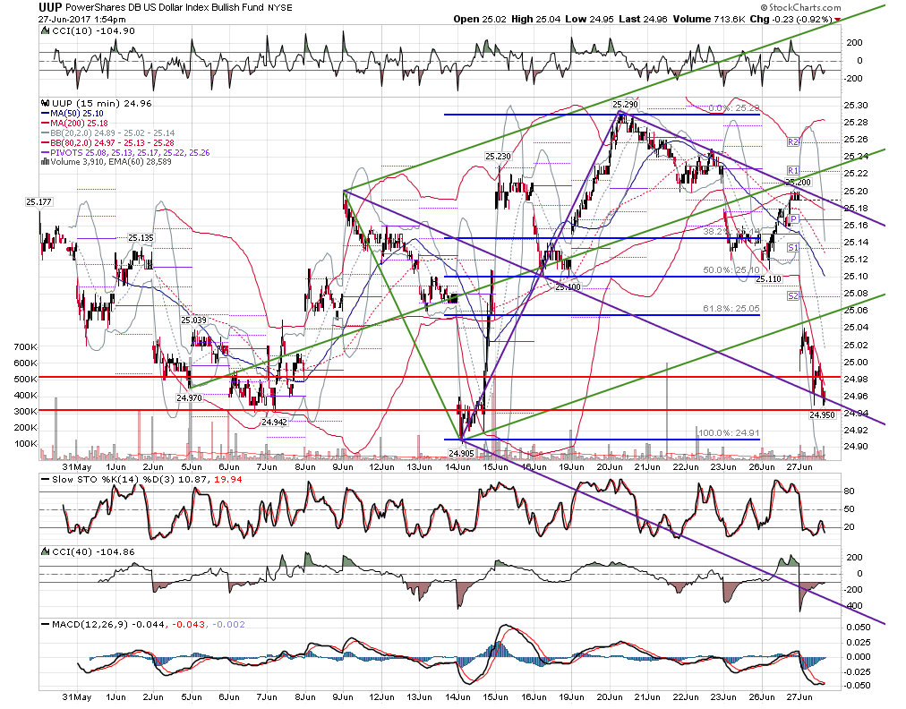Click the R2 pivot marker
The height and width of the screenshot is (709, 906).
click(793, 141)
